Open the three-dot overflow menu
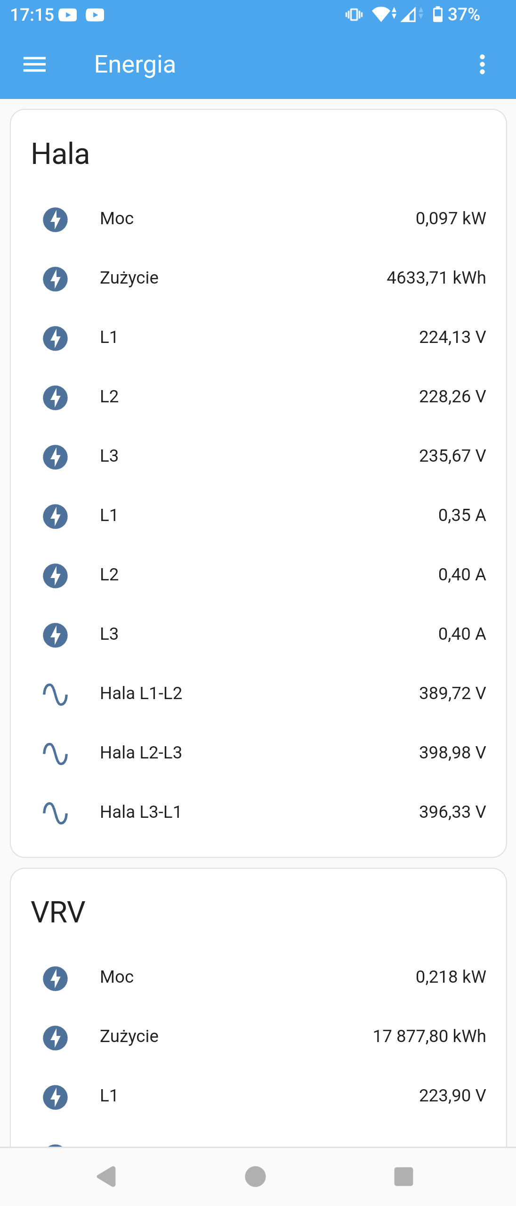This screenshot has height=1206, width=516. coord(482,65)
